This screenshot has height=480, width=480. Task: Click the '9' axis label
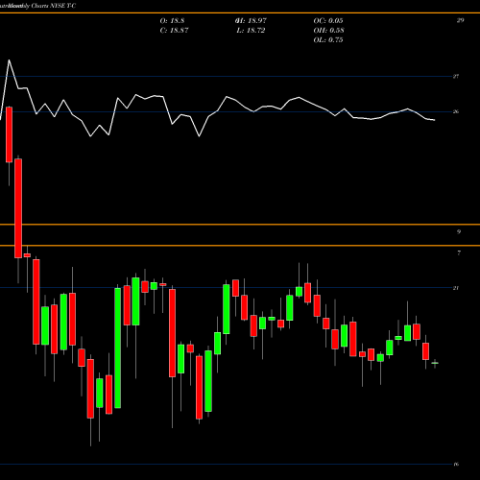[459, 231]
